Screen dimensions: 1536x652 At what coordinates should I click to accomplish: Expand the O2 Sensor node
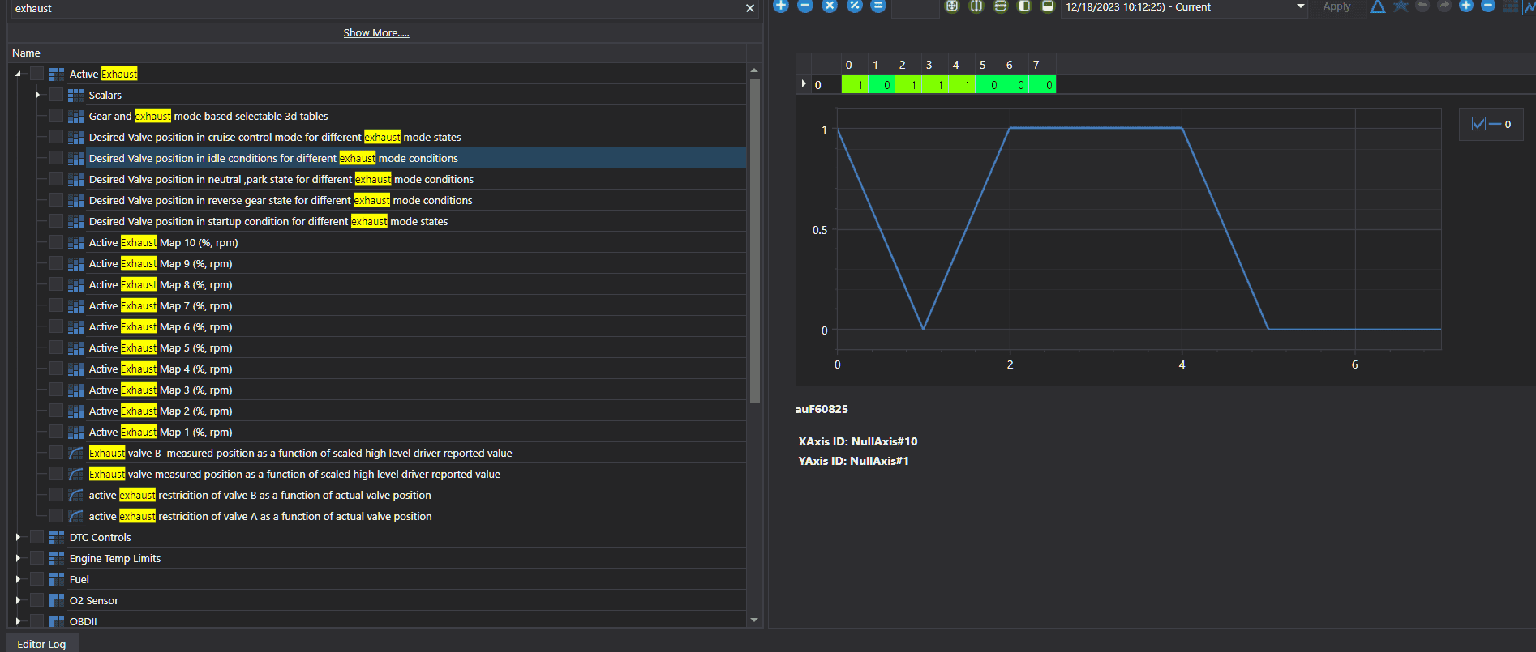click(18, 600)
